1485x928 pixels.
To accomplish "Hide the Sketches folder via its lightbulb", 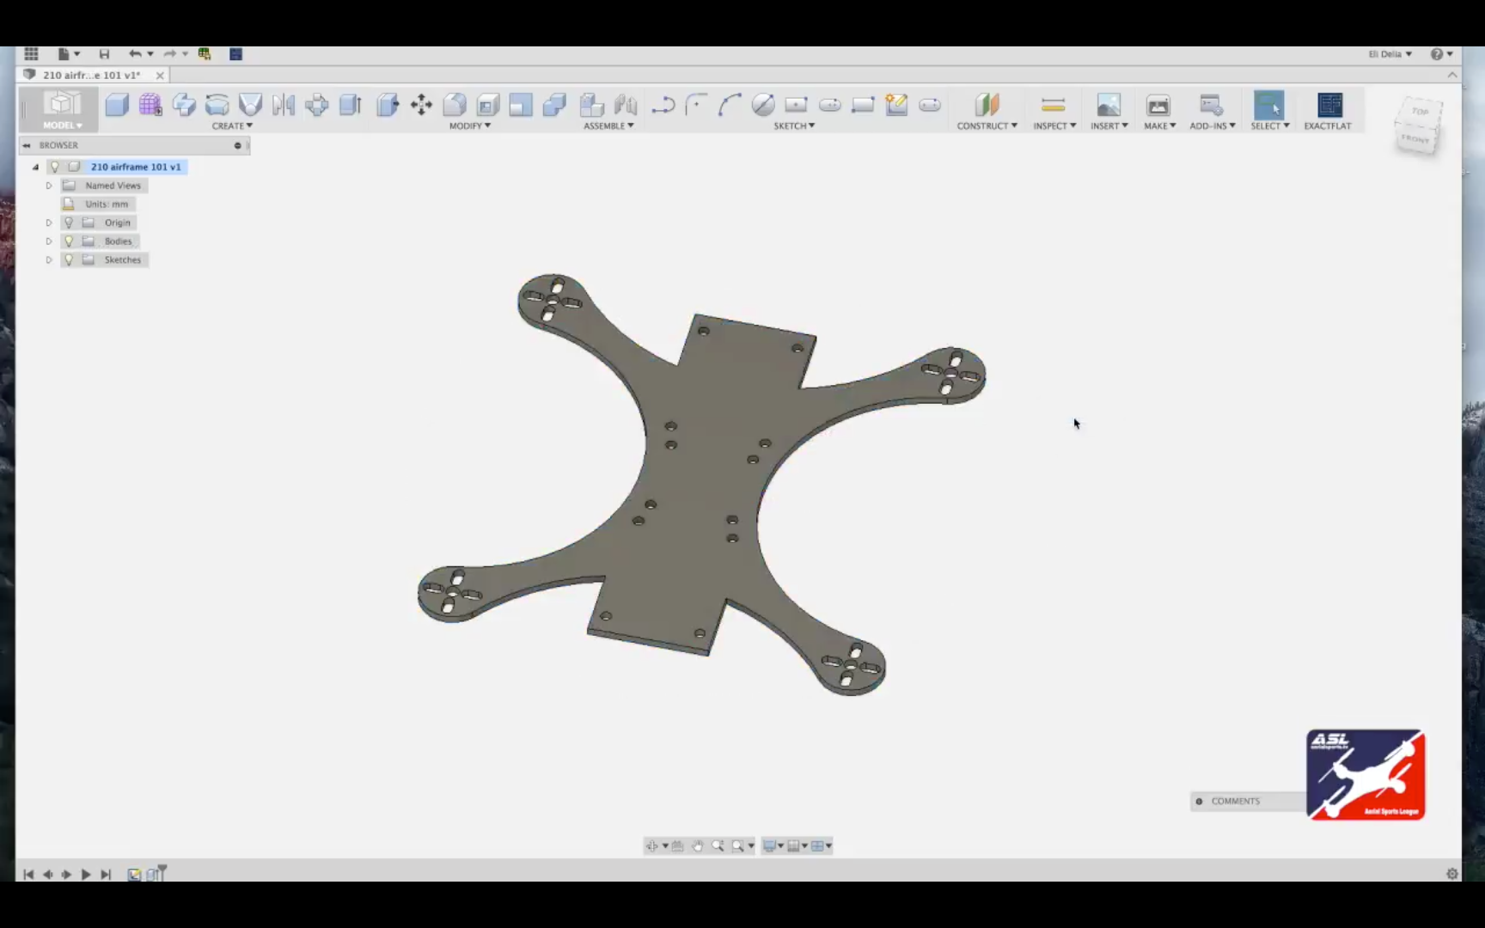I will [69, 259].
